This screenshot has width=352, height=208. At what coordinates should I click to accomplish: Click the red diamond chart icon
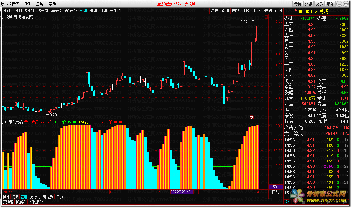coord(262,17)
